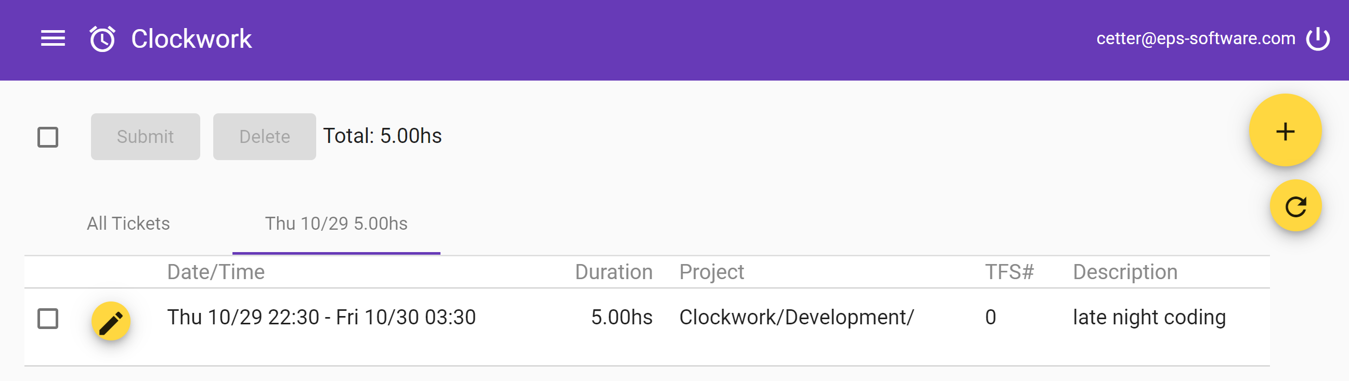Click the TFS# column header

pyautogui.click(x=1009, y=272)
